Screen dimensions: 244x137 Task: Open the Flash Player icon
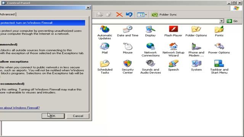[x=173, y=31]
